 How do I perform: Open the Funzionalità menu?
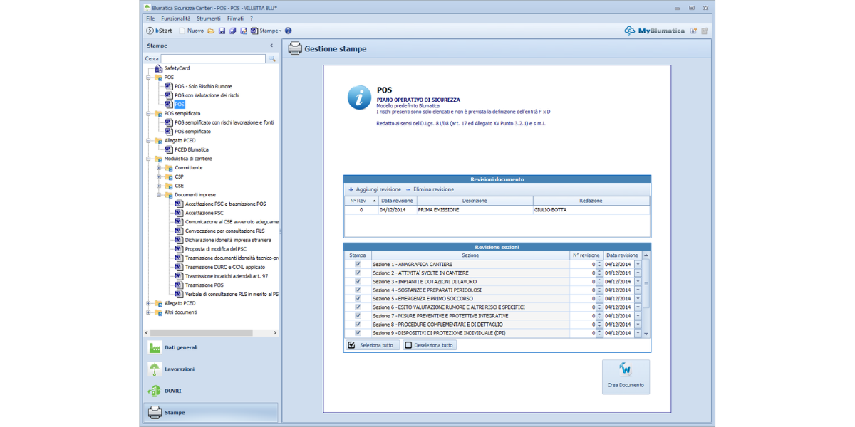click(175, 18)
